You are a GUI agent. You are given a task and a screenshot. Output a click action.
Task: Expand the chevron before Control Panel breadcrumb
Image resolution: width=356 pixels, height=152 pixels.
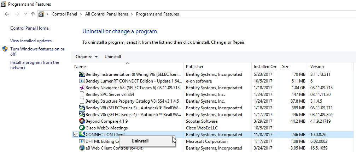tap(48, 14)
